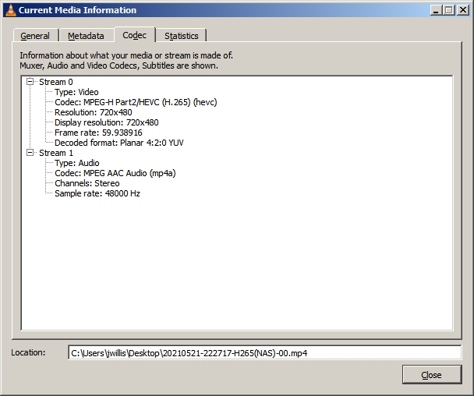This screenshot has height=396, width=474.
Task: Maximize the Current Media Information window
Action: pyautogui.click(x=449, y=10)
